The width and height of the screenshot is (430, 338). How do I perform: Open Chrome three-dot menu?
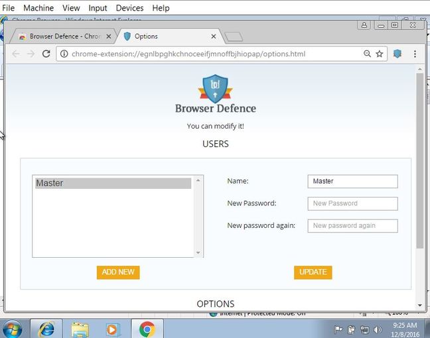[x=415, y=54]
